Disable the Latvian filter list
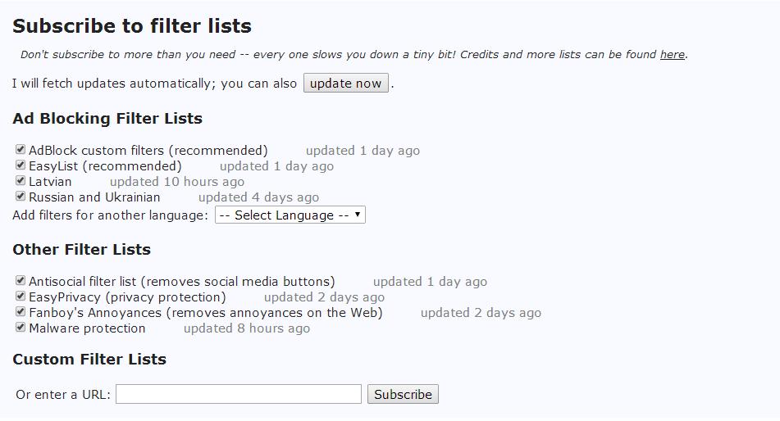This screenshot has height=421, width=780. [x=21, y=181]
